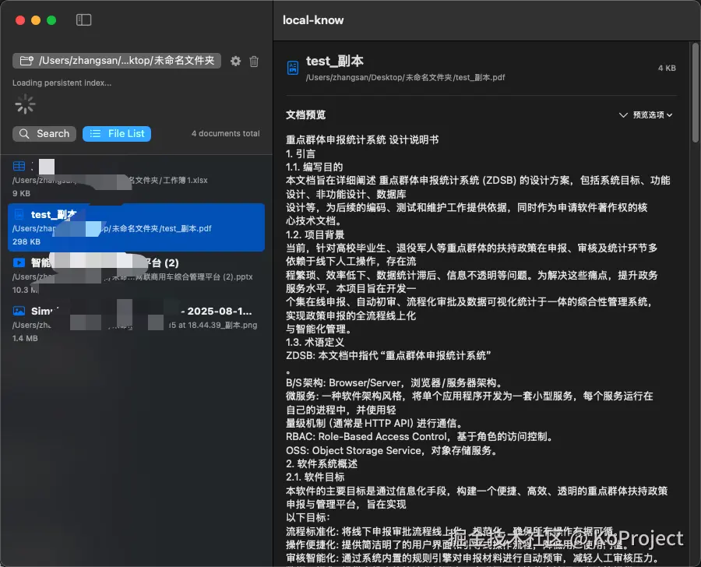Click the PDF badge in the preview header
Screen dimensions: 701x567
point(291,69)
